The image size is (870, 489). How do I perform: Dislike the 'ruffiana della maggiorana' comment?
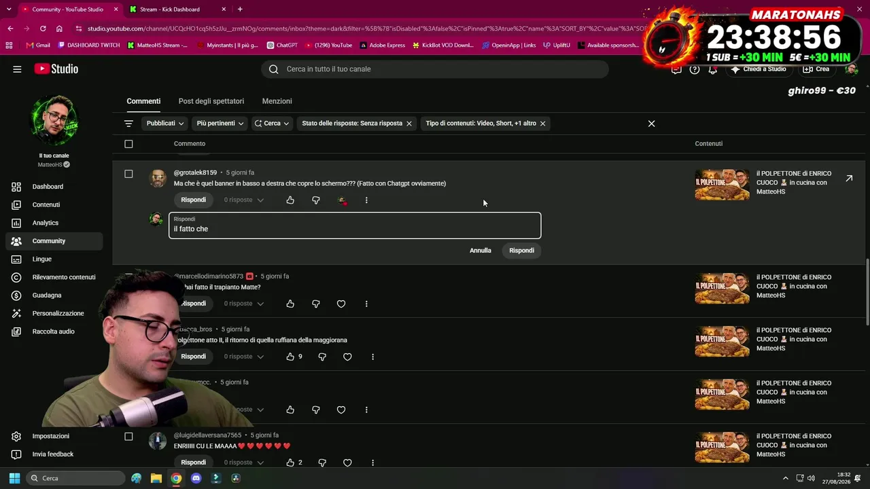tap(322, 357)
